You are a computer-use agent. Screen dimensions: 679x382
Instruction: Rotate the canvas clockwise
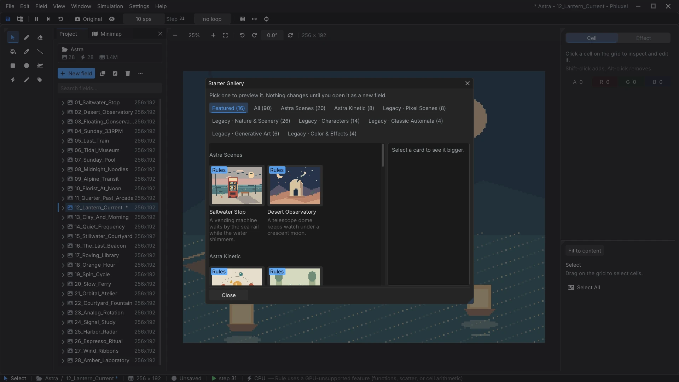[254, 35]
